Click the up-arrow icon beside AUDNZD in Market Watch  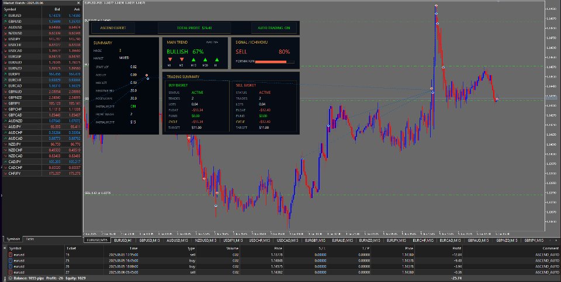click(5, 121)
